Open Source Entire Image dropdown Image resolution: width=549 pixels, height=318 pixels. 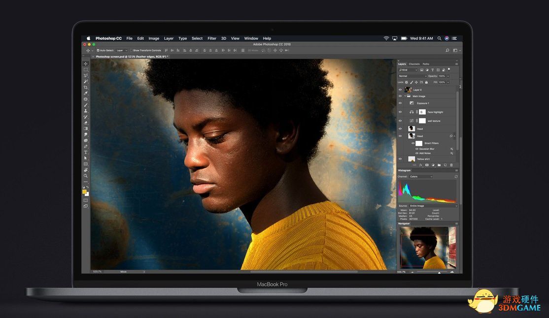(433, 206)
